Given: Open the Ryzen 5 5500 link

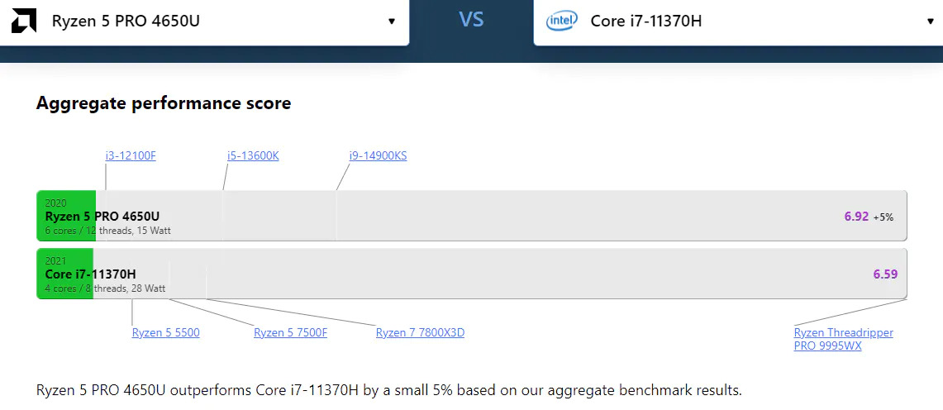Looking at the screenshot, I should coord(166,332).
